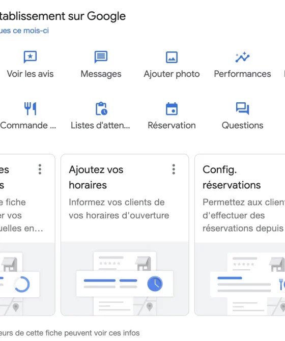Open the Questions speech bubbles icon
Image resolution: width=285 pixels, height=341 pixels.
coord(242,108)
